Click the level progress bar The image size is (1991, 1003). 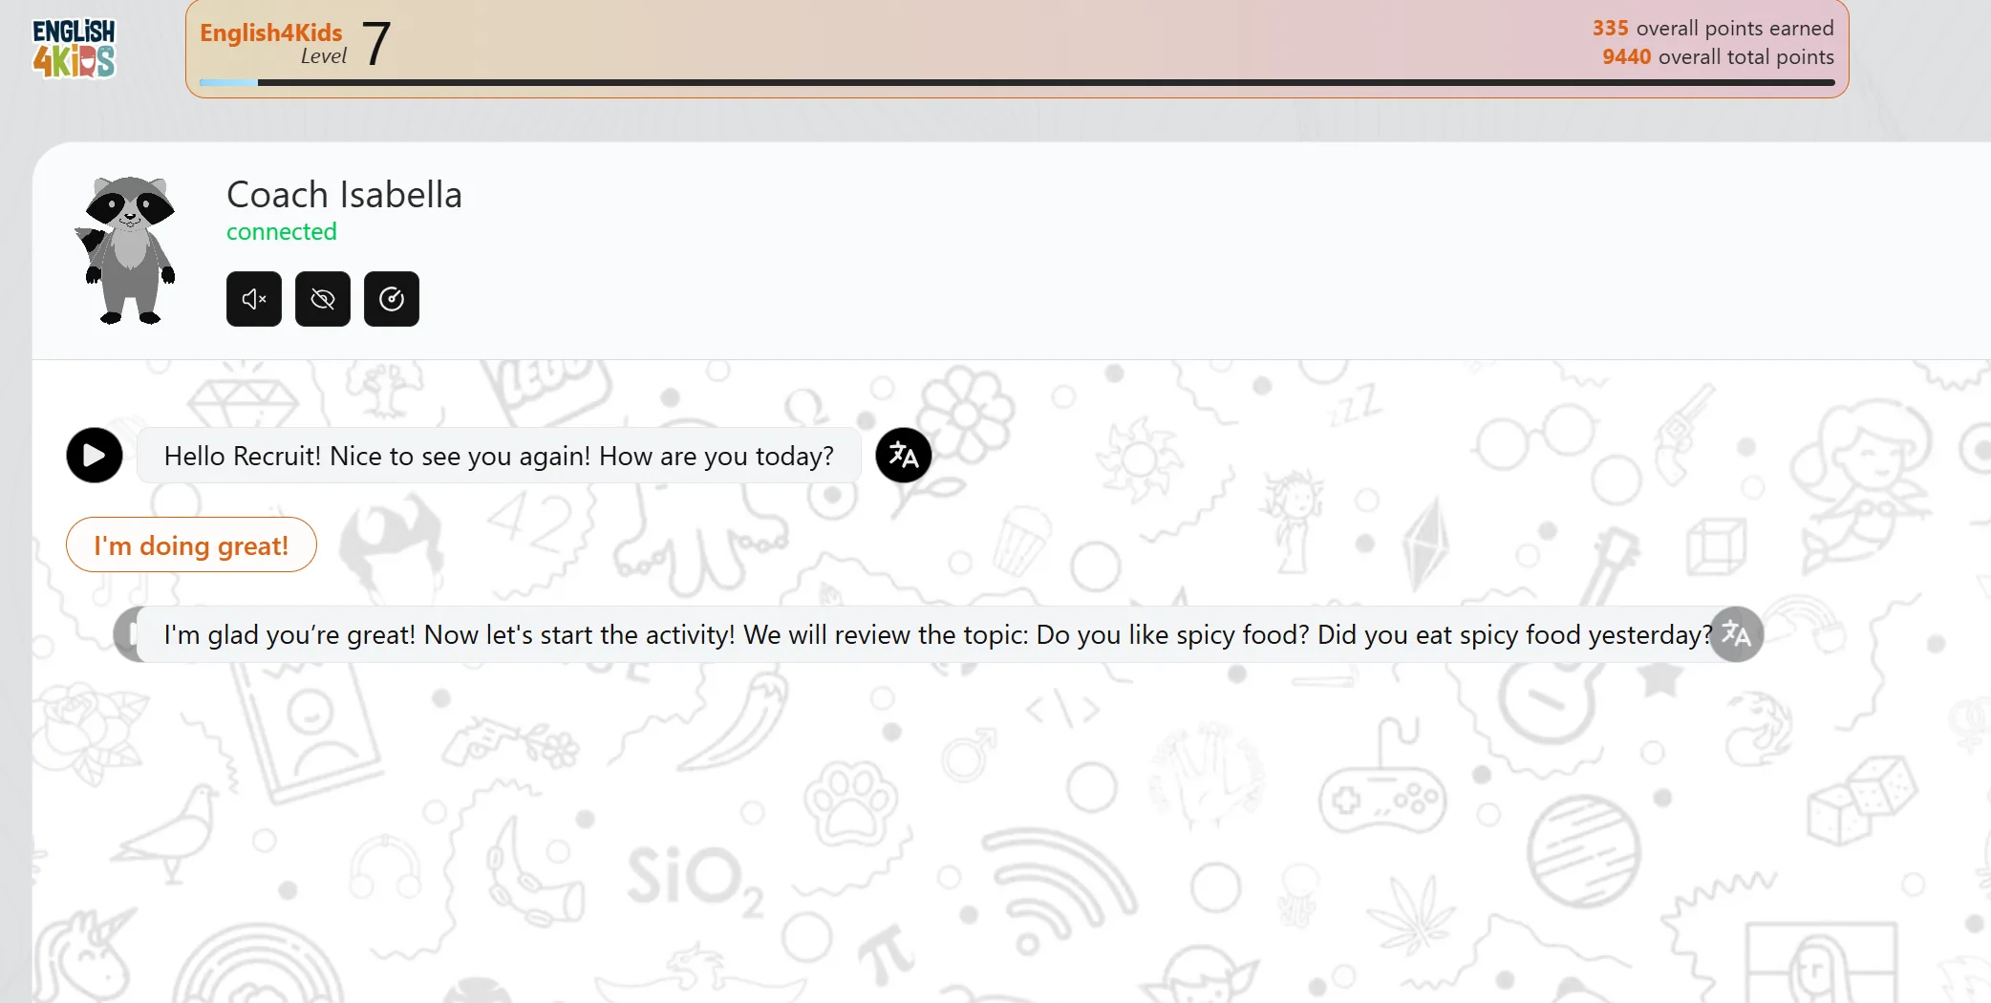click(x=1017, y=83)
